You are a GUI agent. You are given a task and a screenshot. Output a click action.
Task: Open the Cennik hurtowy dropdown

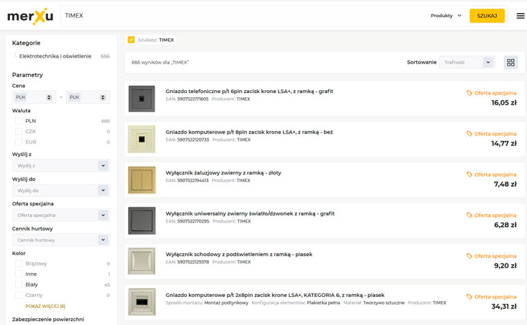click(61, 240)
